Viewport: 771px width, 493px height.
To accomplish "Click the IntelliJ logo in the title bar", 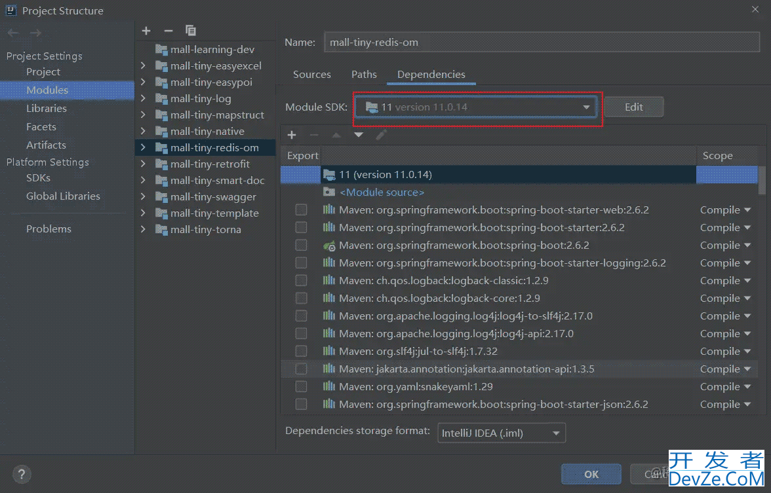I will coord(10,10).
